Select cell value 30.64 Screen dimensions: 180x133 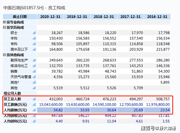[112, 110]
